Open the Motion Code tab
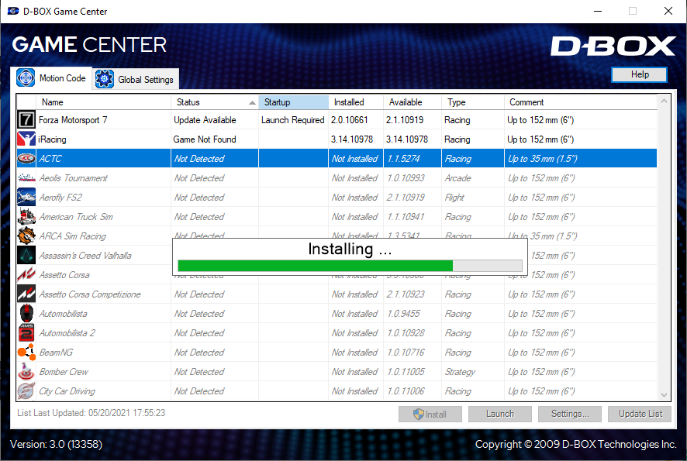The height and width of the screenshot is (461, 687). (51, 78)
